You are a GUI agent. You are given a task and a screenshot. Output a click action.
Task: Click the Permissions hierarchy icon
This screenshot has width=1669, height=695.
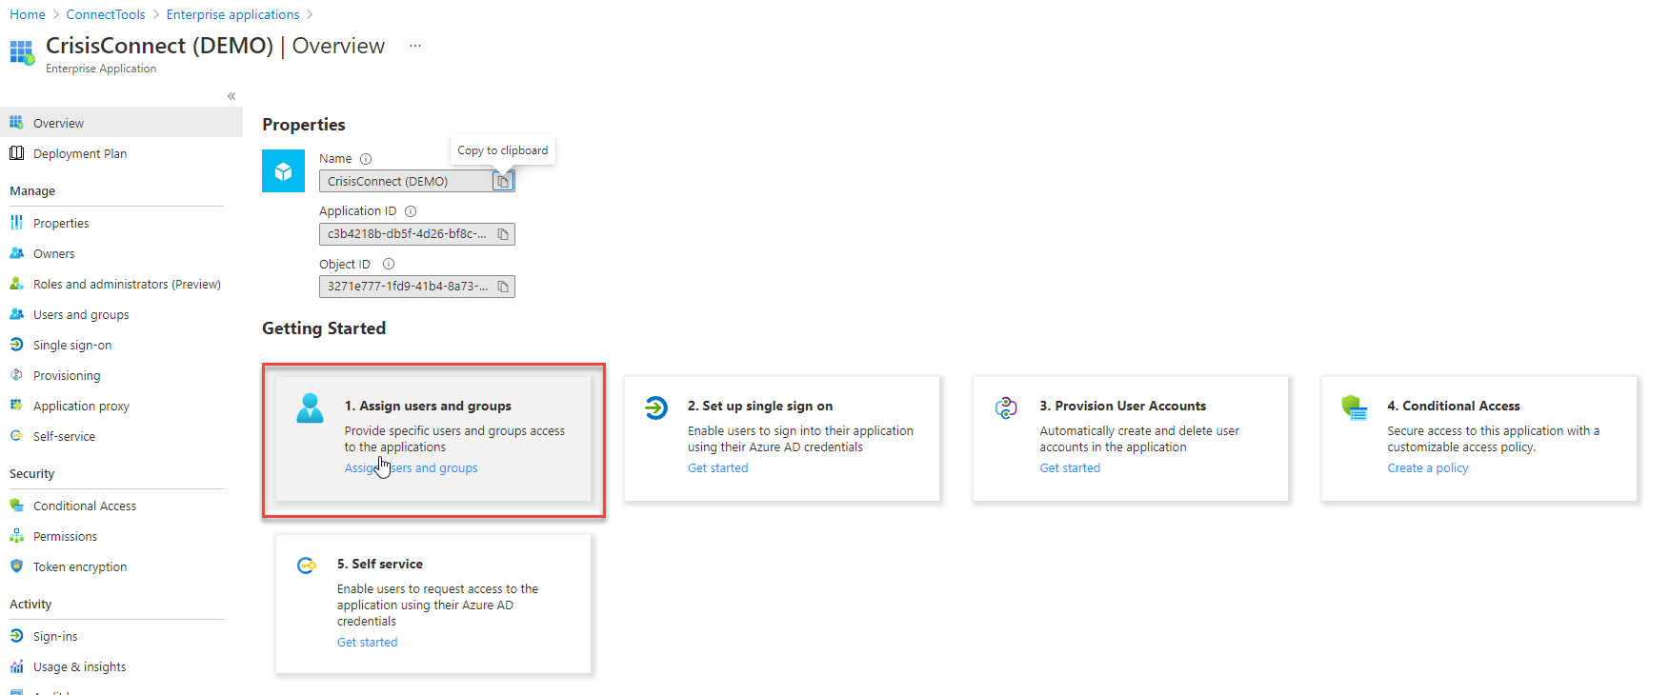pos(16,536)
